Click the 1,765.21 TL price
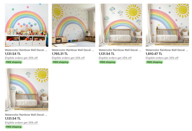This screenshot has width=192, height=131. [60, 54]
